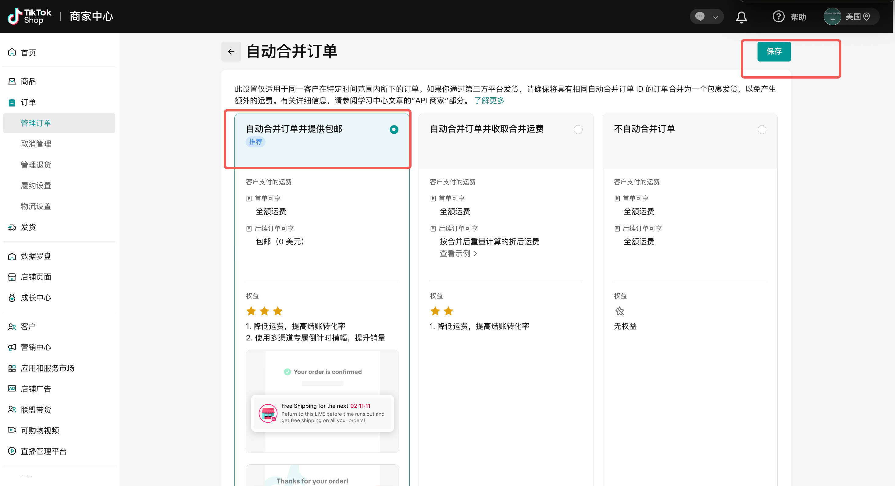Click the back arrow button
The height and width of the screenshot is (486, 895).
[x=231, y=52]
